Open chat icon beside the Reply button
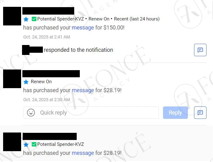 tap(200, 113)
